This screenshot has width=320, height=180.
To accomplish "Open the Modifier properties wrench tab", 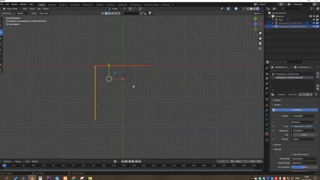I will (267, 110).
